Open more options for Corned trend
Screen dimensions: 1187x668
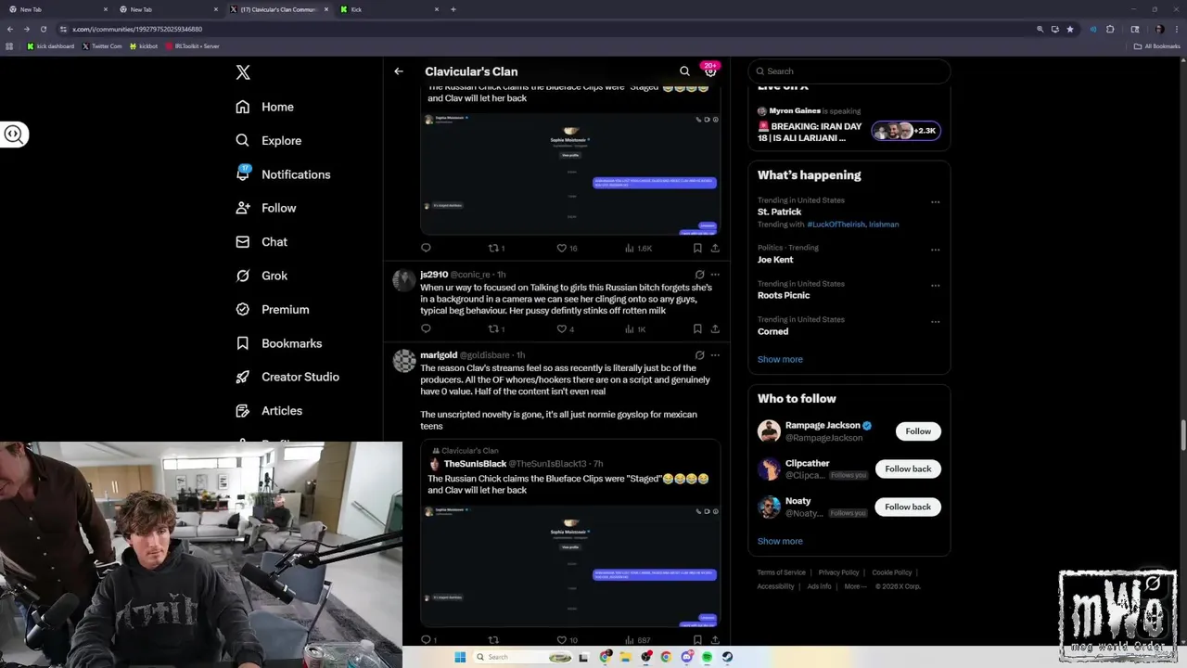click(935, 321)
